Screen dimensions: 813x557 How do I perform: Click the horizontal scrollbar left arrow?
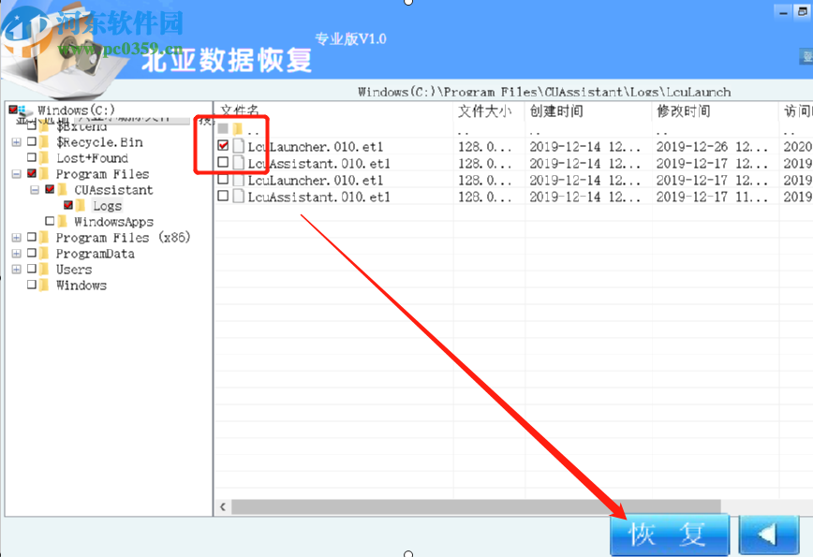coord(223,506)
